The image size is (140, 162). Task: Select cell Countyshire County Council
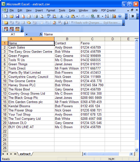tap(31, 77)
